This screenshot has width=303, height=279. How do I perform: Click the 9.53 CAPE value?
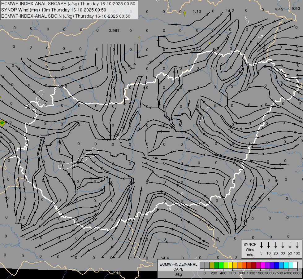pyautogui.click(x=296, y=8)
